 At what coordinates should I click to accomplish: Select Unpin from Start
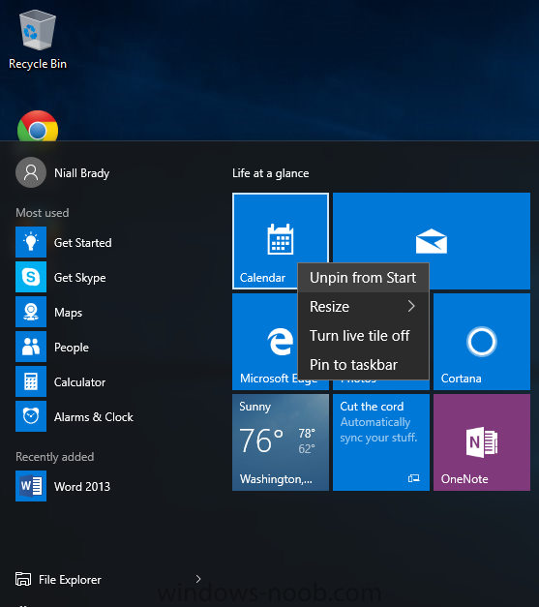[x=363, y=278]
